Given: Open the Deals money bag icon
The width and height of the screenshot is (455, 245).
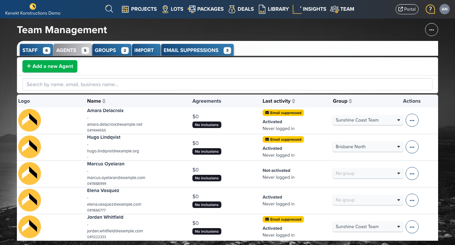Looking at the screenshot, I should (x=232, y=9).
